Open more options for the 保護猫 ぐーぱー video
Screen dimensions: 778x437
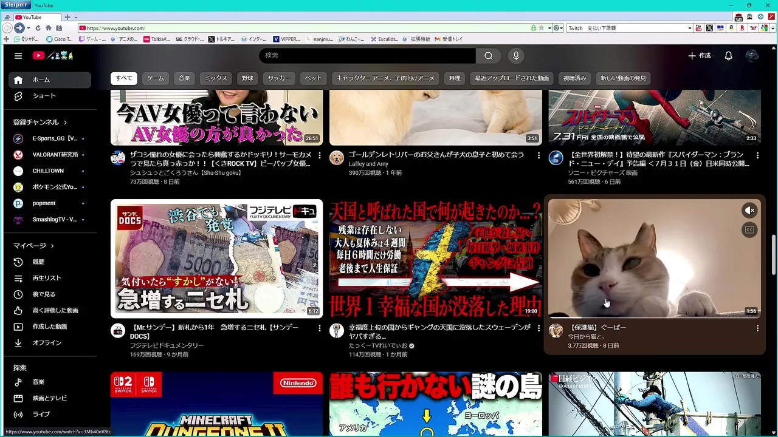tap(757, 328)
